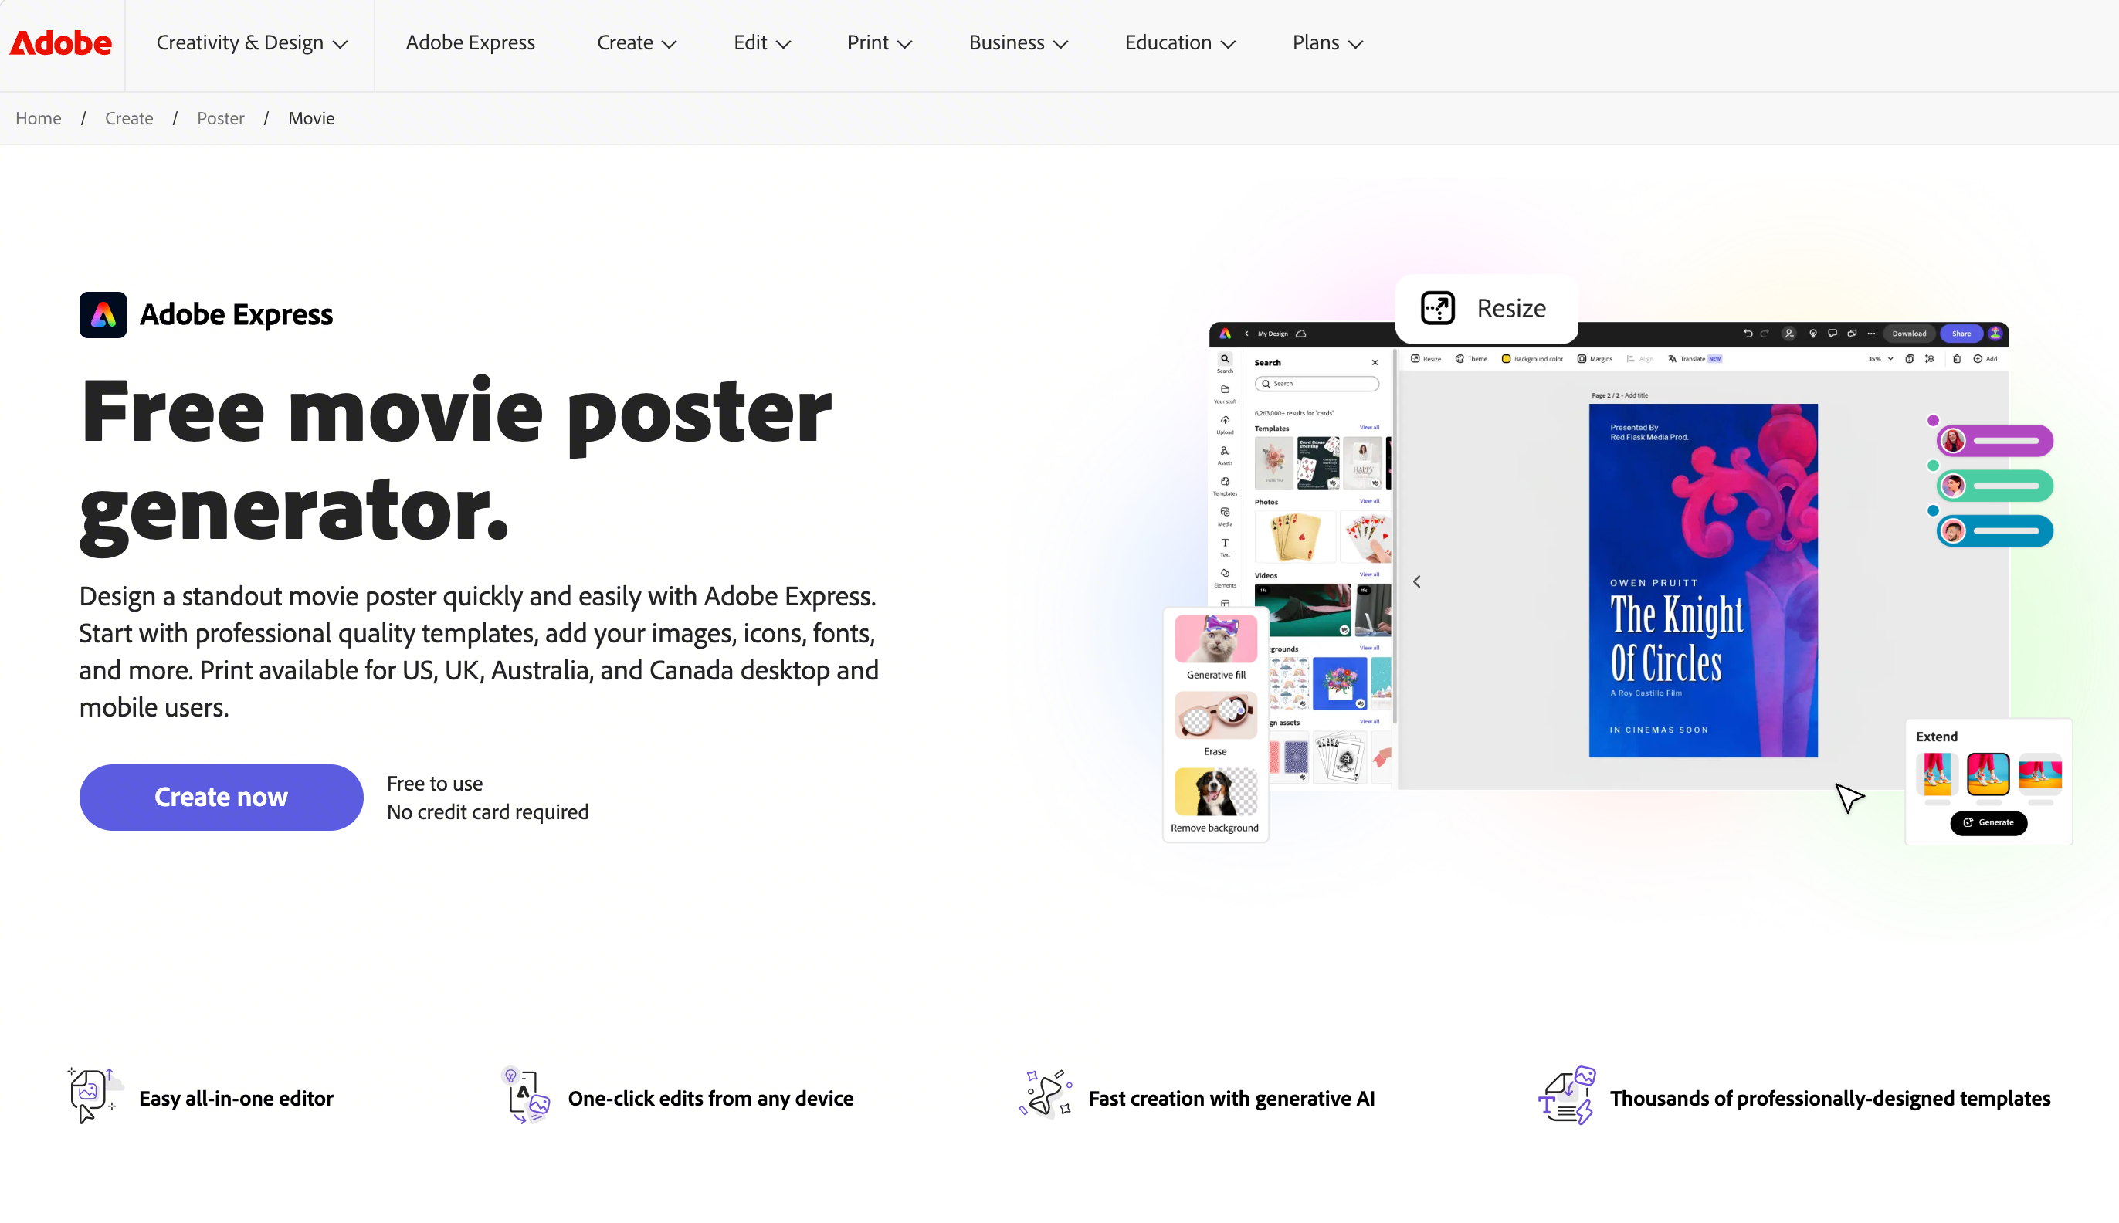Click the trash delete icon in the editor toolbar
Image resolution: width=2119 pixels, height=1223 pixels.
click(1957, 359)
